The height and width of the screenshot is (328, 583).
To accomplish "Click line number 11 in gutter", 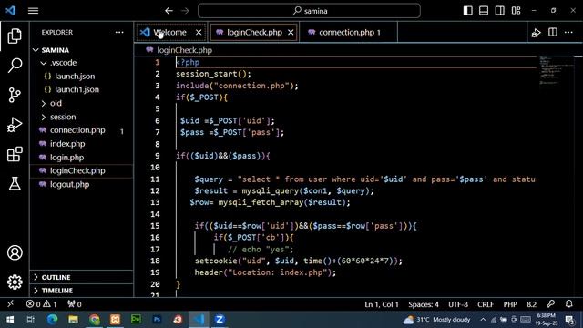I will click(155, 179).
